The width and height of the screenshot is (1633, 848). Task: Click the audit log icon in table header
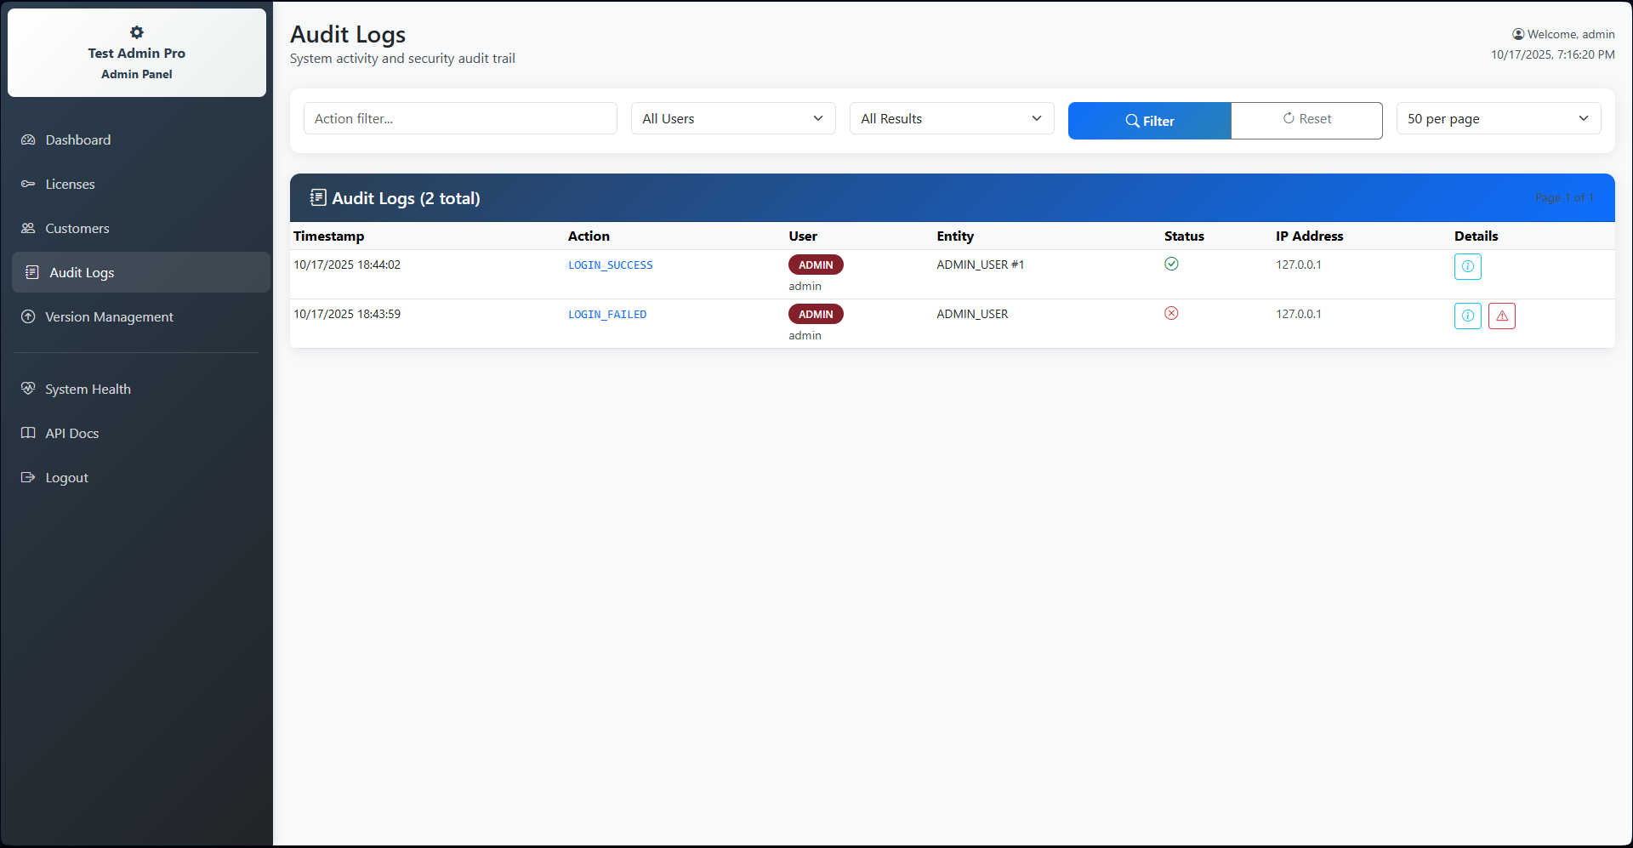tap(318, 198)
